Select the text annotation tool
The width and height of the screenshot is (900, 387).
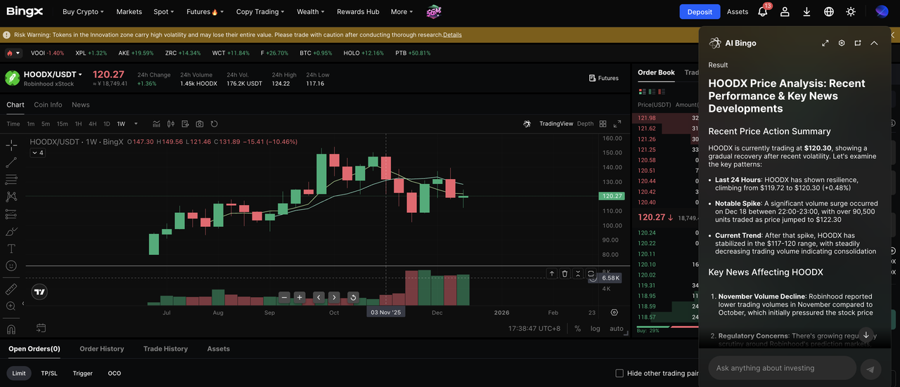coord(11,249)
